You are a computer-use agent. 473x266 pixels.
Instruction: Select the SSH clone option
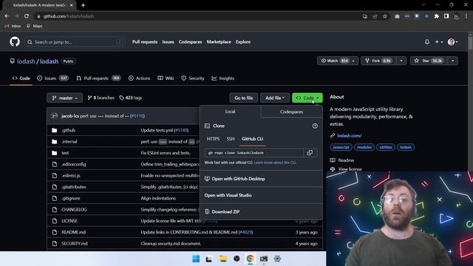click(x=231, y=139)
